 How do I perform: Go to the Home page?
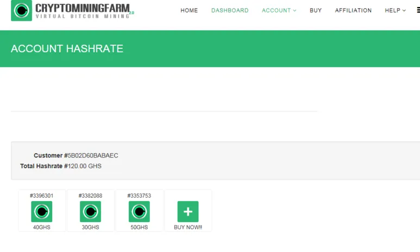click(189, 10)
